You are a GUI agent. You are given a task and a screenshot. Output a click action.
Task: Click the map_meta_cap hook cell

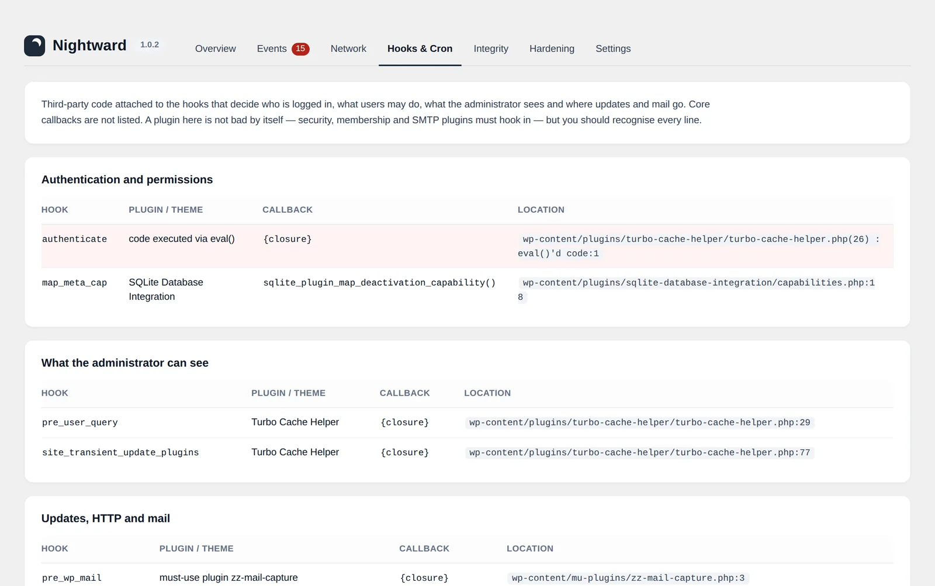click(74, 283)
